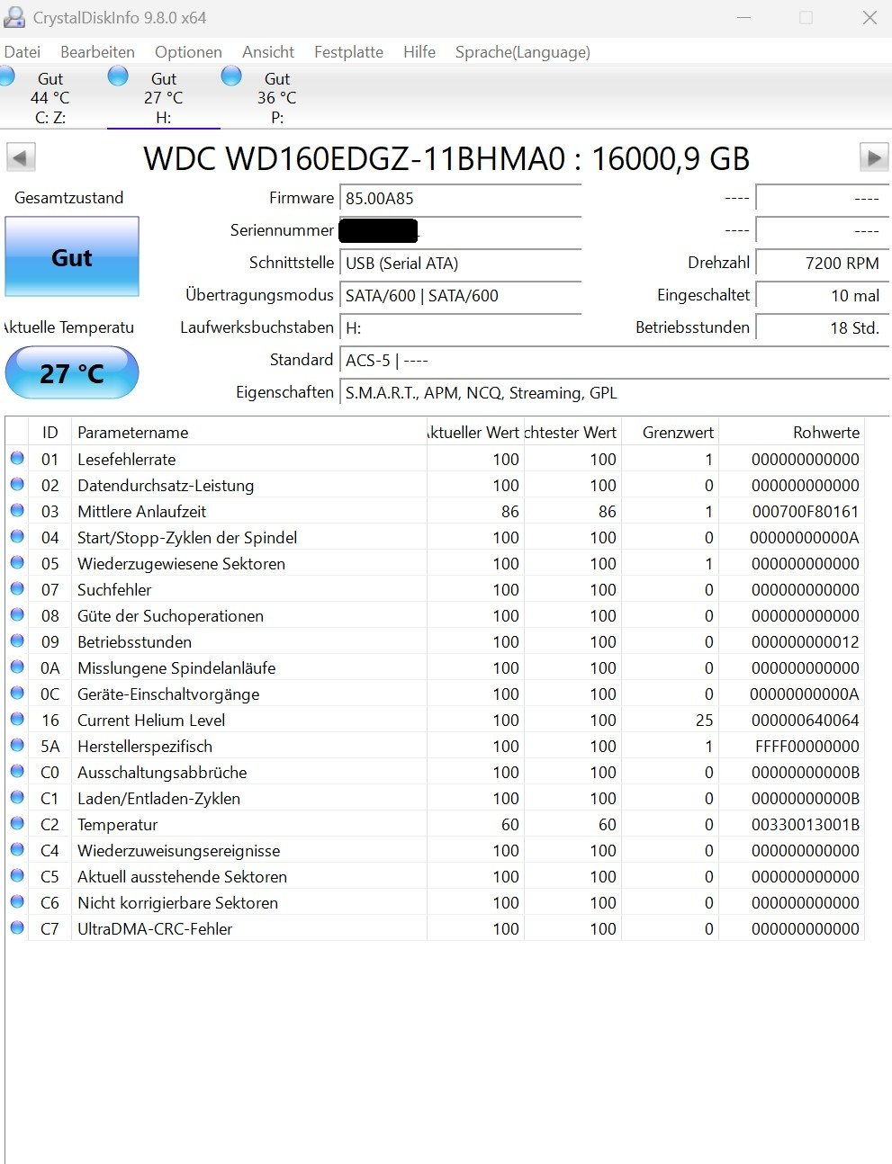This screenshot has height=1164, width=892.
Task: Click the Gesamtzustand label
Action: (69, 198)
